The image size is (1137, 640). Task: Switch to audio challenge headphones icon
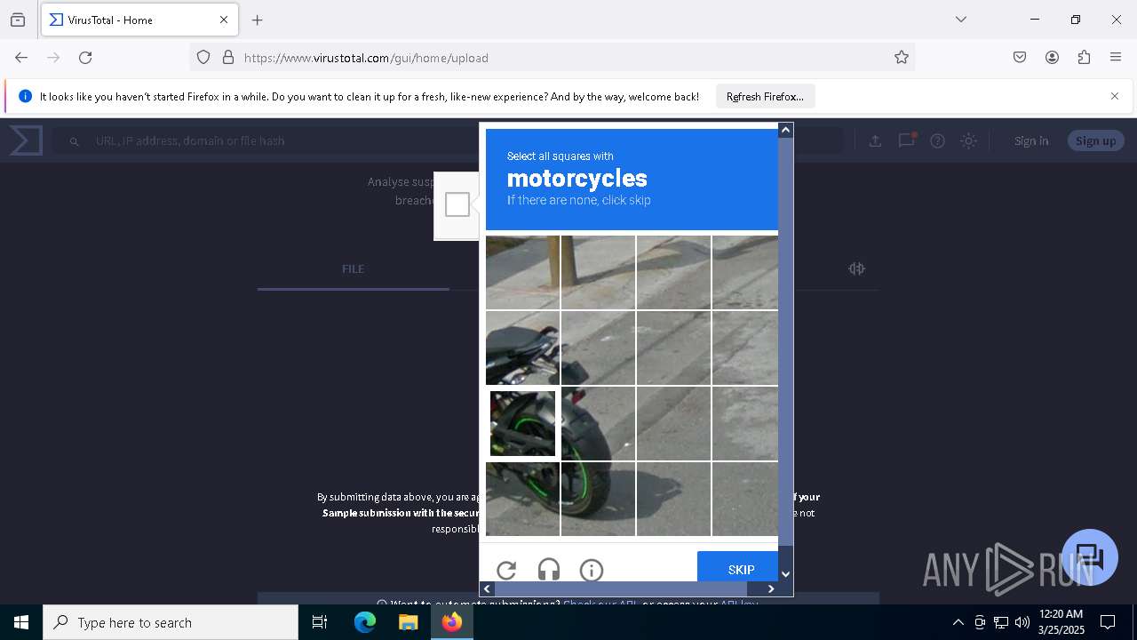point(549,570)
